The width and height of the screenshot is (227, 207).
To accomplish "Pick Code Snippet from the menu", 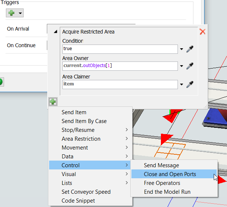I will coord(78,201).
